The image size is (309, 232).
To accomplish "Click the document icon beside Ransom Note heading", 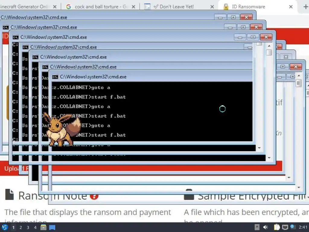I will (9, 195).
